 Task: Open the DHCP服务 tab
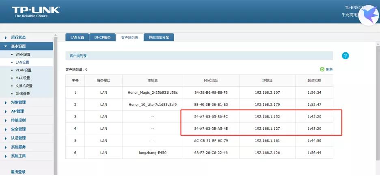point(102,37)
